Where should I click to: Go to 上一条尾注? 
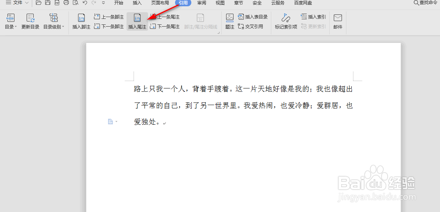(165, 17)
